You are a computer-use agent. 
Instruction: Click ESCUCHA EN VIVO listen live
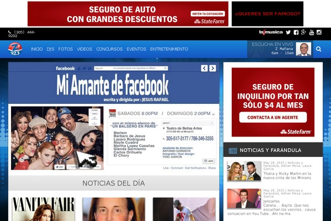click(x=273, y=44)
